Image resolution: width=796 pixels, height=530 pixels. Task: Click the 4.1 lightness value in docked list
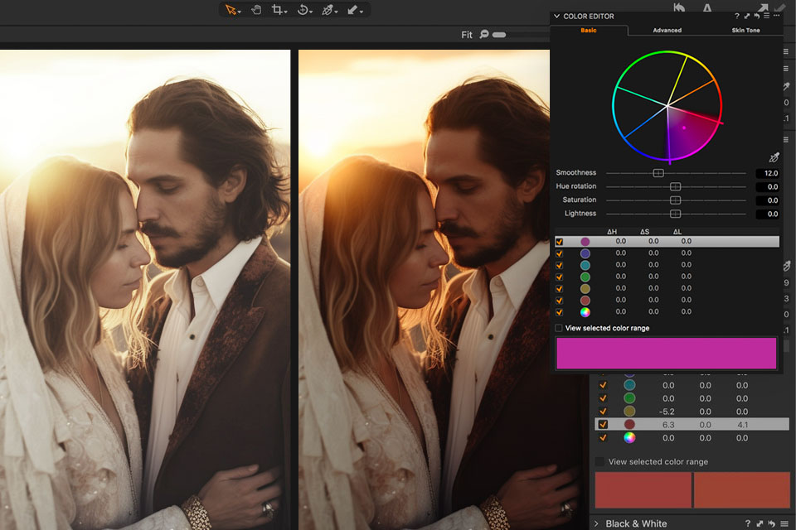742,425
